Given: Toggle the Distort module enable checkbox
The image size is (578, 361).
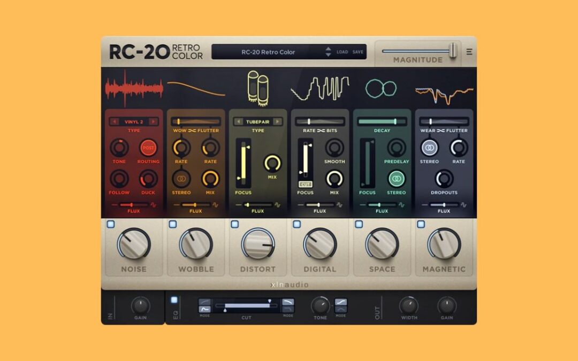Looking at the screenshot, I should (235, 224).
